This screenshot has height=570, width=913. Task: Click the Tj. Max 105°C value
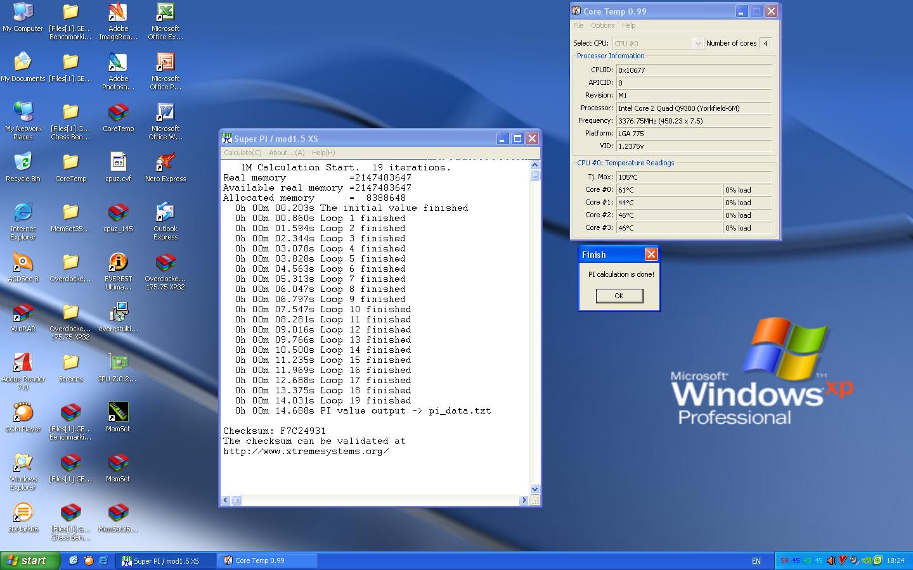point(694,177)
